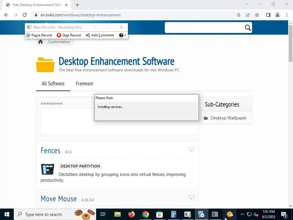Open Task View on the taskbar
Viewport: 293px width, 220px height.
(x=103, y=214)
